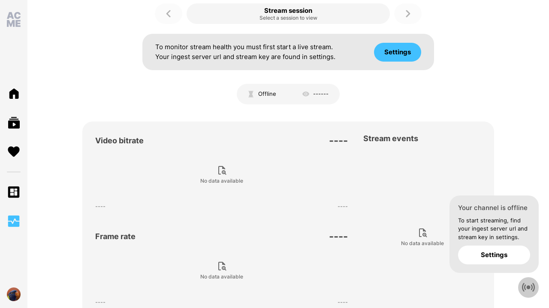Click the blue Settings button in banner
The width and height of the screenshot is (549, 308).
pos(398,52)
